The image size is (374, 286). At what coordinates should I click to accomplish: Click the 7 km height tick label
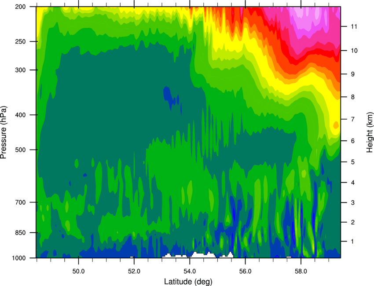click(353, 119)
